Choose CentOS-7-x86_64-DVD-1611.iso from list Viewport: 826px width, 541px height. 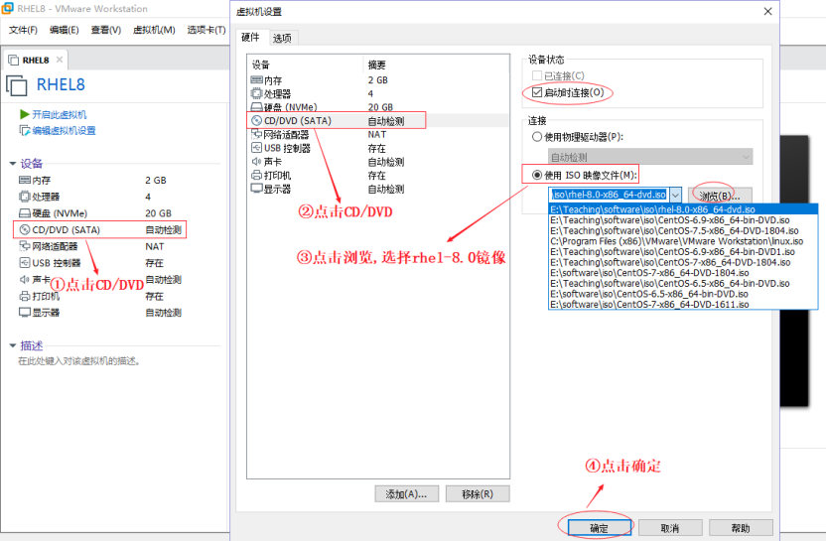683,305
